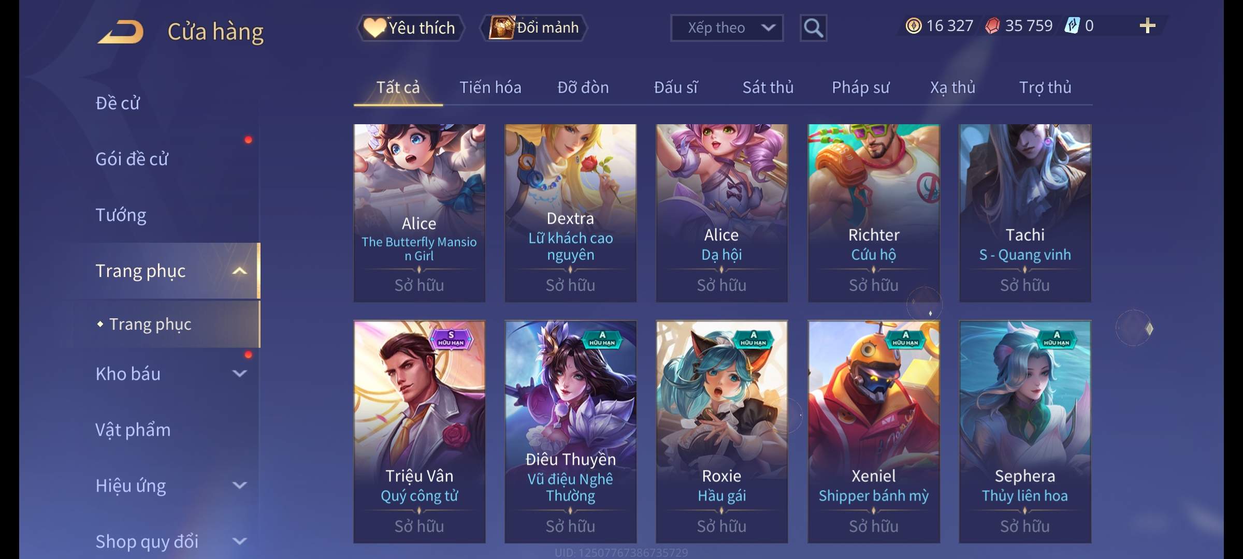Tap the back arrow beside Cửa hàng

pos(121,32)
